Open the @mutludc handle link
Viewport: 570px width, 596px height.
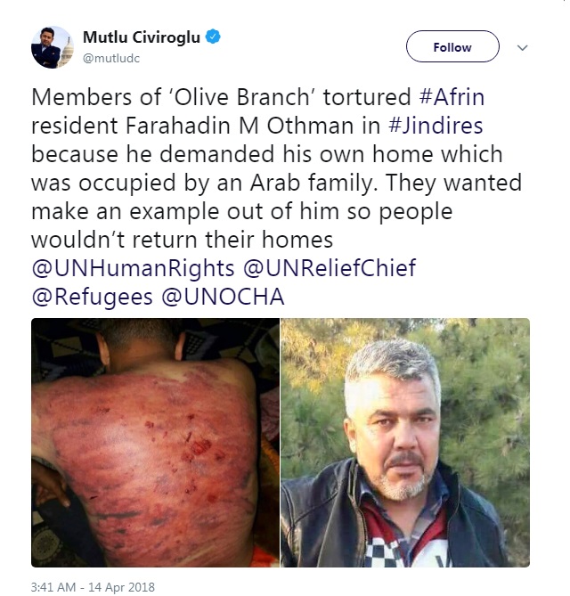pos(111,58)
